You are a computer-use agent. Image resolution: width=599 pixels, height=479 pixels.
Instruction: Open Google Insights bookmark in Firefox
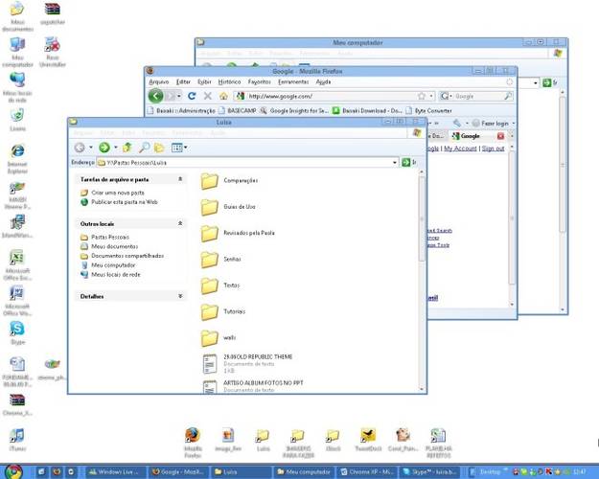(x=294, y=111)
